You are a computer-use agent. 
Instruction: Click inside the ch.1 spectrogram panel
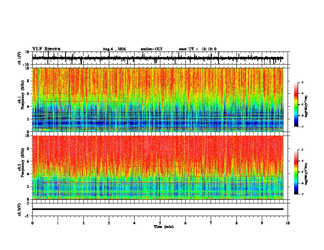point(158,100)
